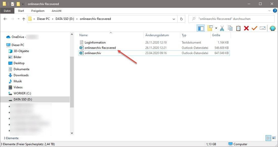Click the red X Delete icon
Viewport: 278px width, 147px height.
246,28
